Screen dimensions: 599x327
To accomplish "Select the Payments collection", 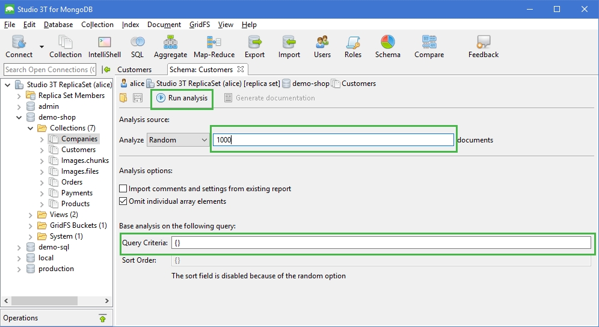I will [77, 193].
